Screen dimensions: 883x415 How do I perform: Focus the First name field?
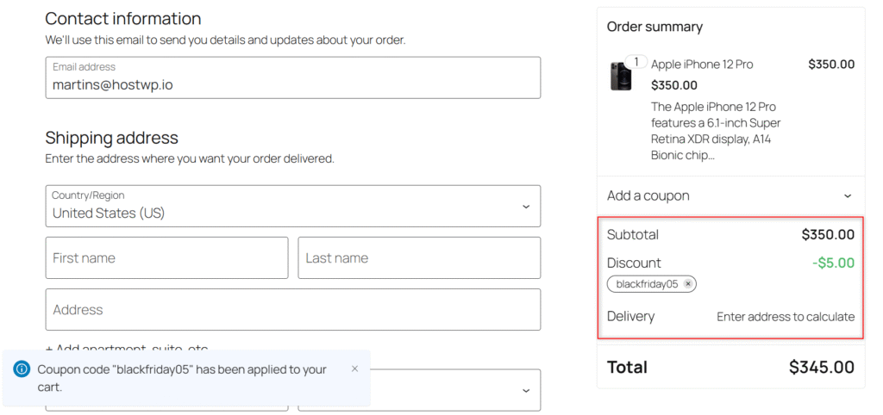(166, 258)
